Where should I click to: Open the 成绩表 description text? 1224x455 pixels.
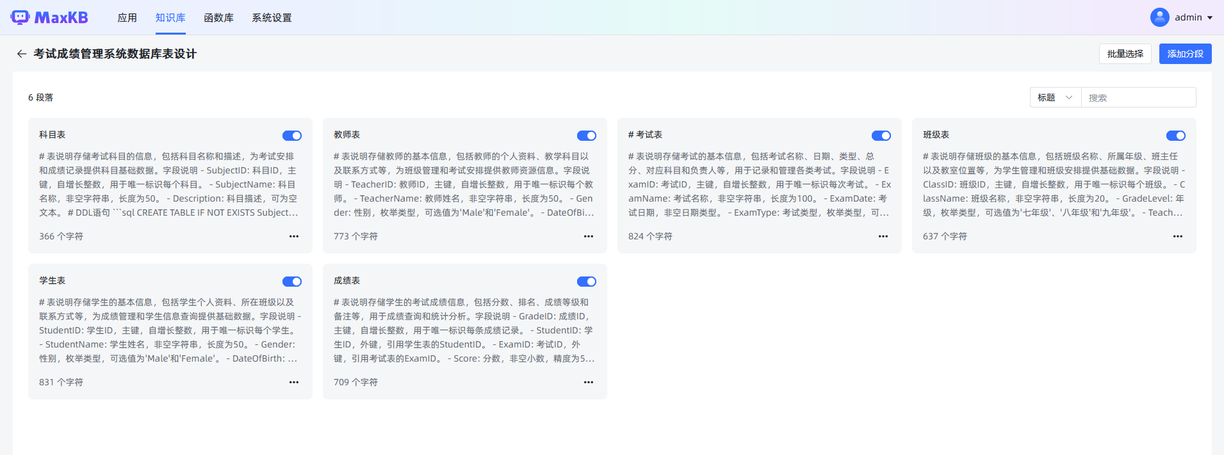pyautogui.click(x=464, y=330)
